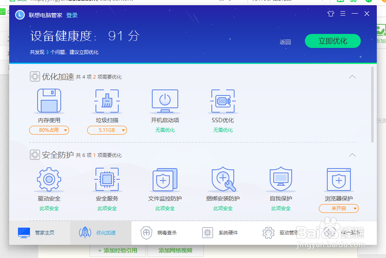Click the 驱动安全 gear icon
The height and width of the screenshot is (258, 386).
click(x=49, y=179)
